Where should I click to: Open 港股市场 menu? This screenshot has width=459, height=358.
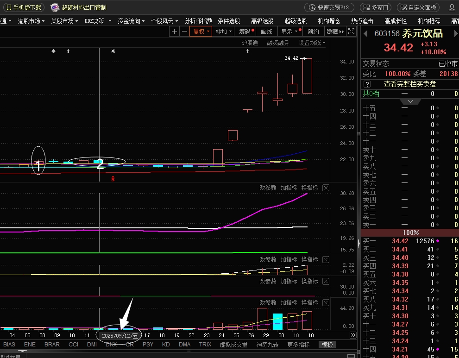[31, 21]
